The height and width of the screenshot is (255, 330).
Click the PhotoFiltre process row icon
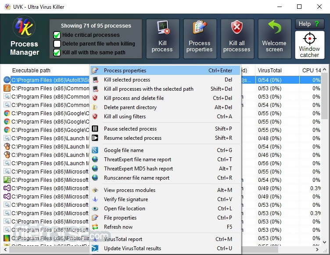tap(7, 238)
